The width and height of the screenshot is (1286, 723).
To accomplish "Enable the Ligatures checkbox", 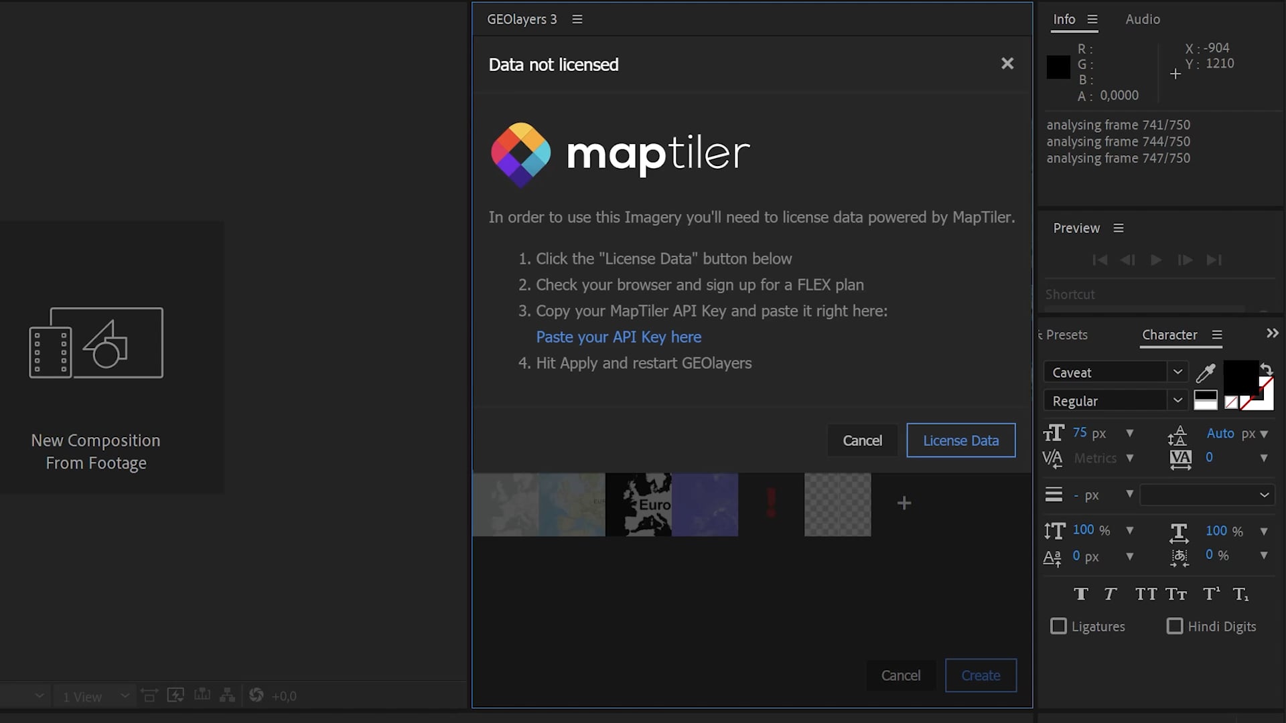I will point(1059,626).
